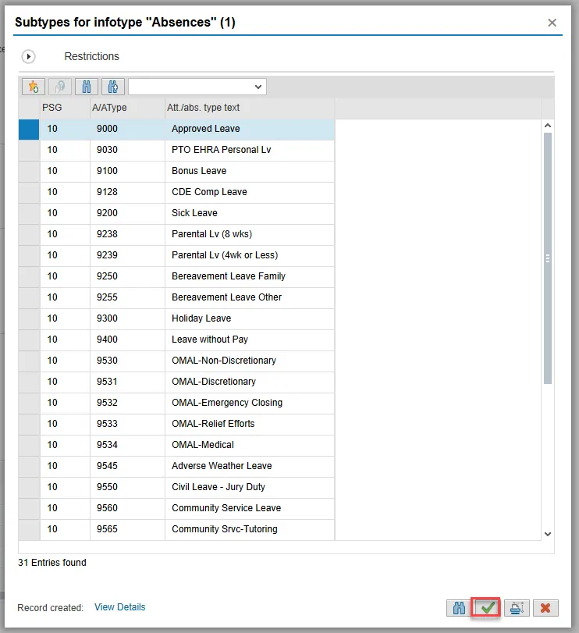
Task: Click the PSG column header
Action: [x=52, y=108]
